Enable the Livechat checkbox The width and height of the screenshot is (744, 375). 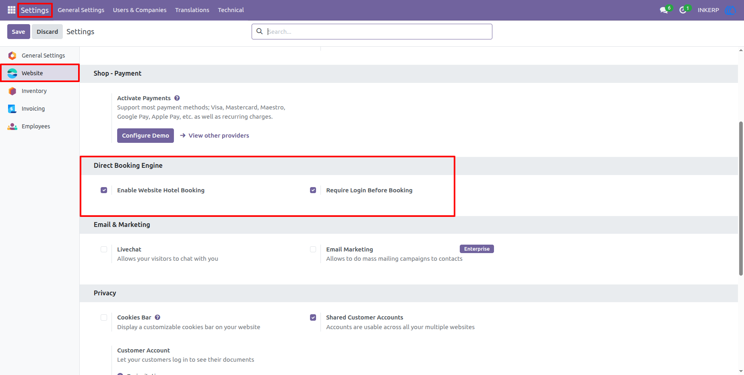[x=104, y=249]
